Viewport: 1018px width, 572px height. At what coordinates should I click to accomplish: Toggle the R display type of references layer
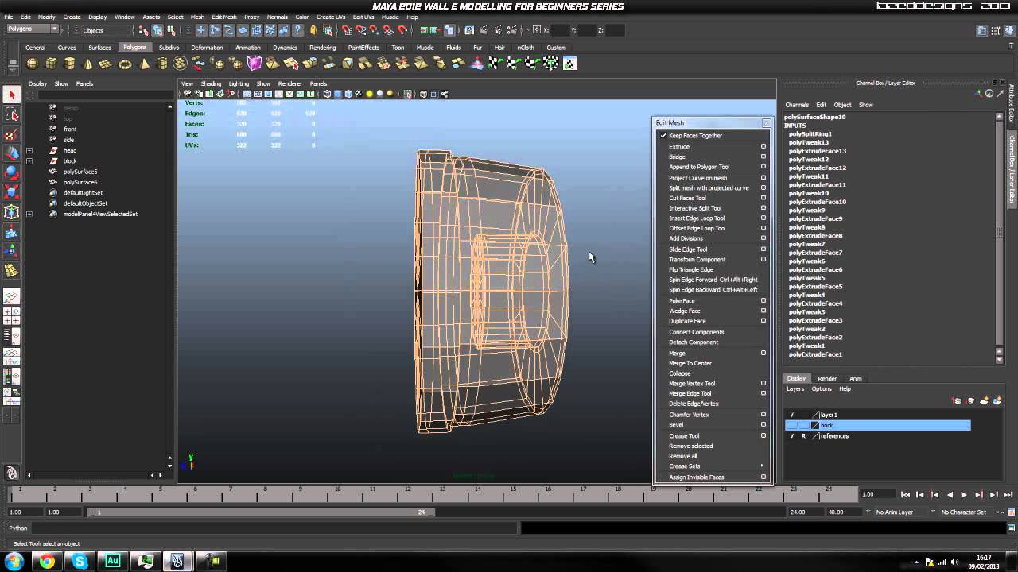pos(803,436)
